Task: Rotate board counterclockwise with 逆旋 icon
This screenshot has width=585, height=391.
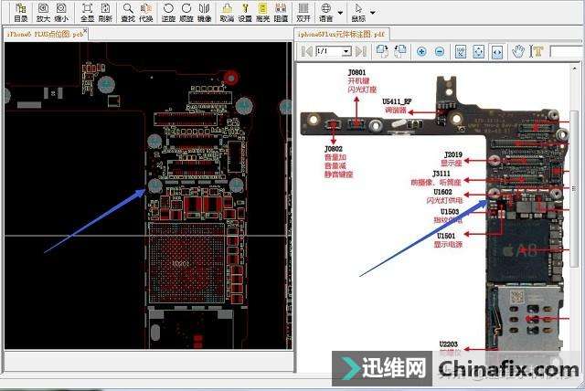Action: [168, 13]
